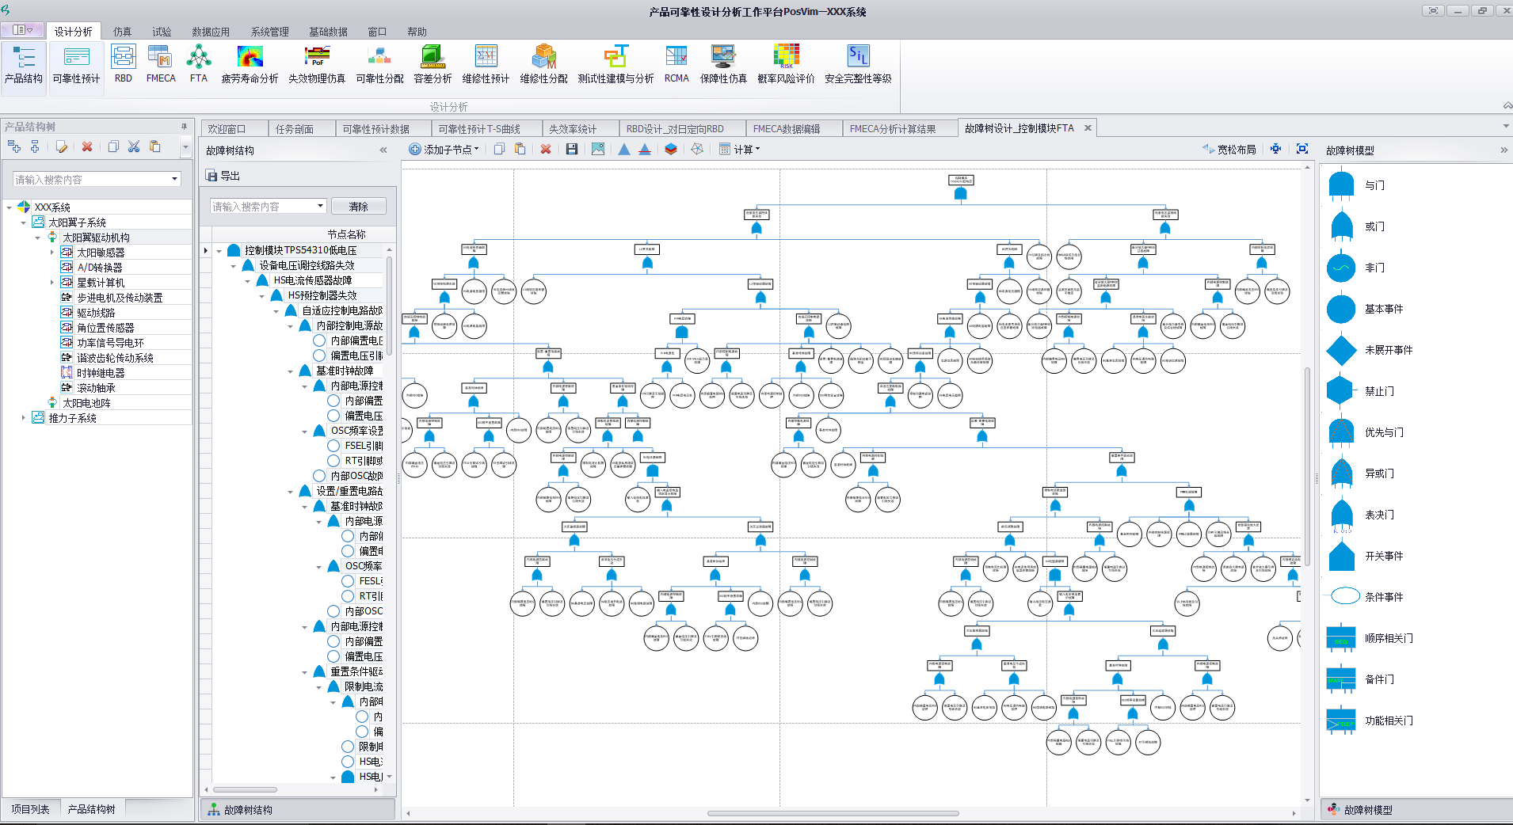
Task: Pick the 未展开事件 diamond shape
Action: (1341, 350)
